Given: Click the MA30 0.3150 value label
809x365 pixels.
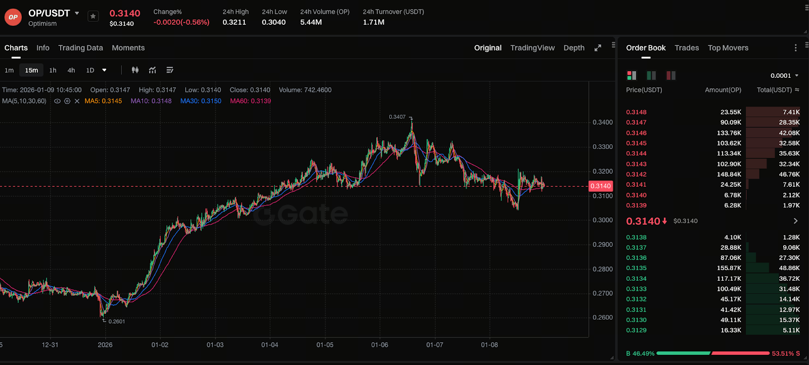Looking at the screenshot, I should pyautogui.click(x=201, y=101).
